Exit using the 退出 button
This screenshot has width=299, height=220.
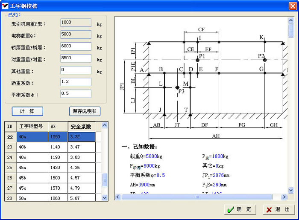pos(279,209)
